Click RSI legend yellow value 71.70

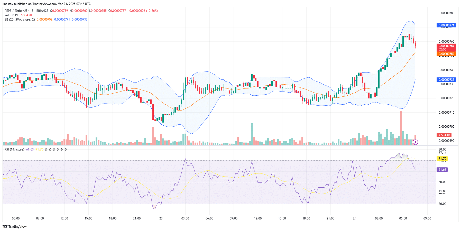tap(39, 149)
